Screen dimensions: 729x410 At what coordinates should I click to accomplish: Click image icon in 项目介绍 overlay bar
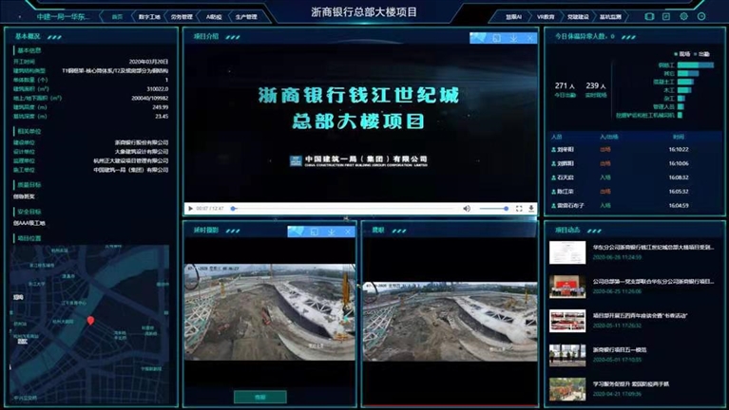[x=479, y=38]
